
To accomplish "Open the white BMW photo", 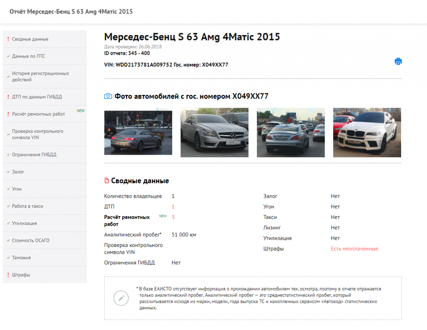I will point(367,132).
